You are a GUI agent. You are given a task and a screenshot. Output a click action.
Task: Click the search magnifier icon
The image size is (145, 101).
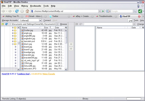135,11
